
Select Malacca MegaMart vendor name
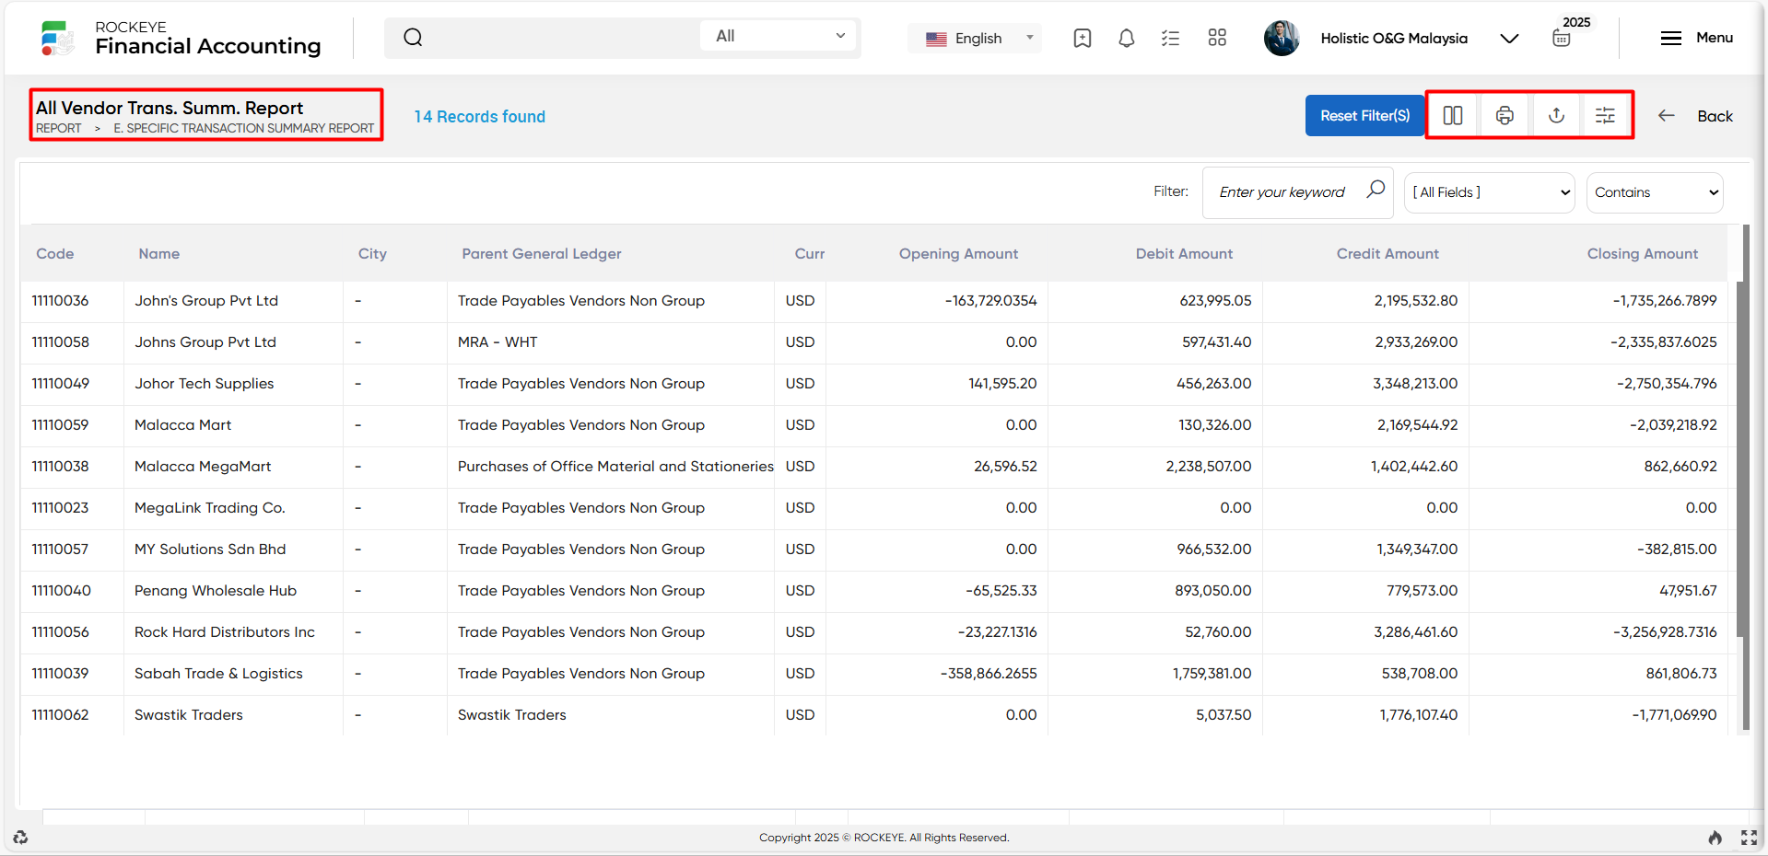(203, 467)
